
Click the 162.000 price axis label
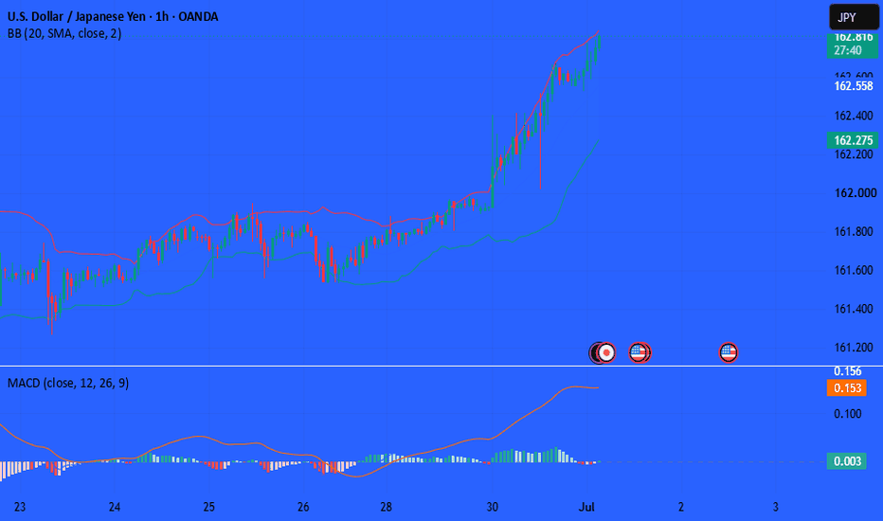[x=855, y=193]
